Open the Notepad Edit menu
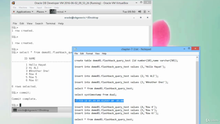220x124 pixels. tap(82, 54)
